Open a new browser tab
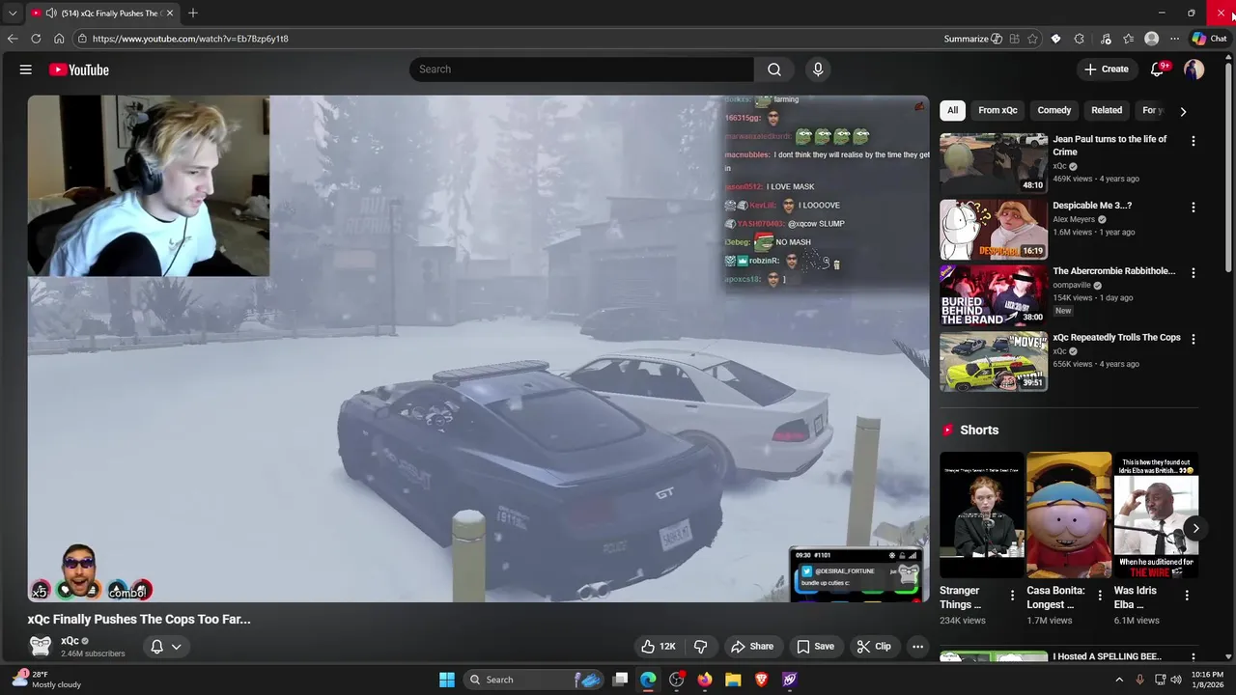This screenshot has height=695, width=1236. coord(193,14)
